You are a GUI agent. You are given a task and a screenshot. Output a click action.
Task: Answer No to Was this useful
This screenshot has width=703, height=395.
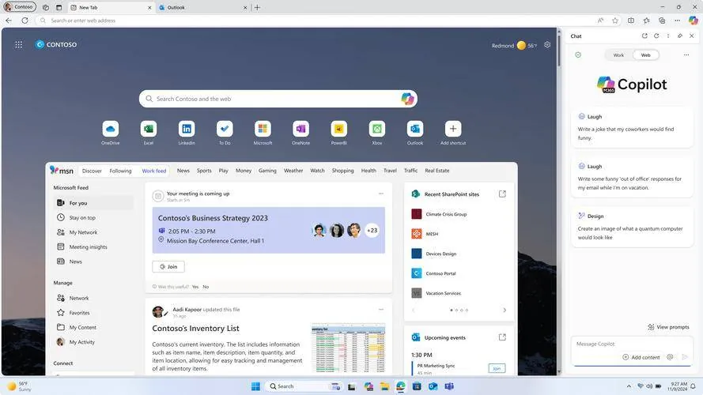[206, 287]
